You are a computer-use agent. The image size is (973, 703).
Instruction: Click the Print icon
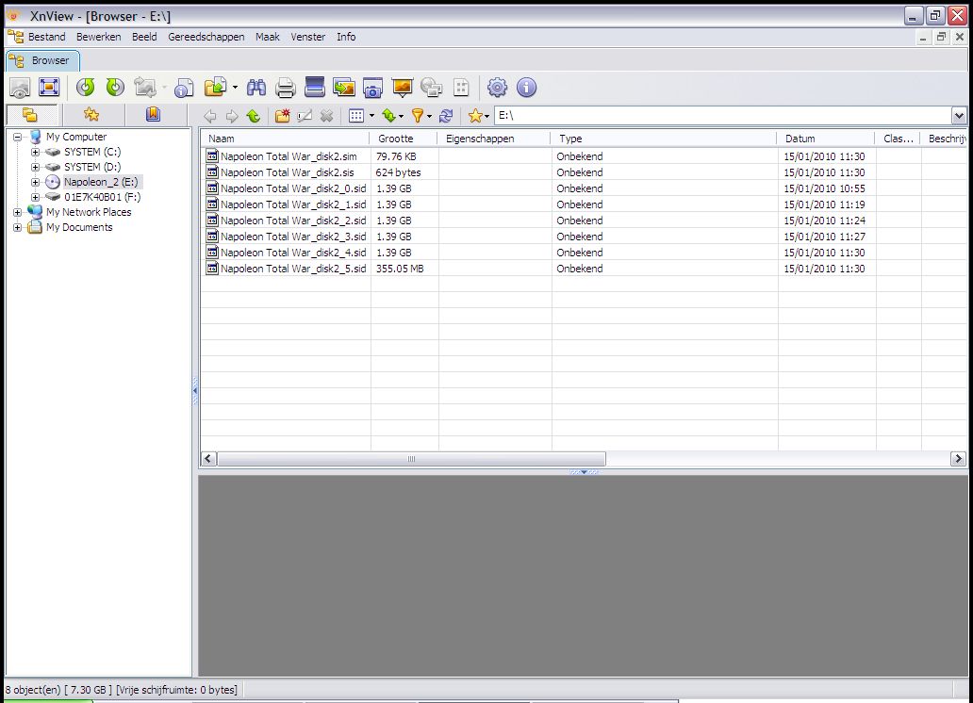point(286,88)
